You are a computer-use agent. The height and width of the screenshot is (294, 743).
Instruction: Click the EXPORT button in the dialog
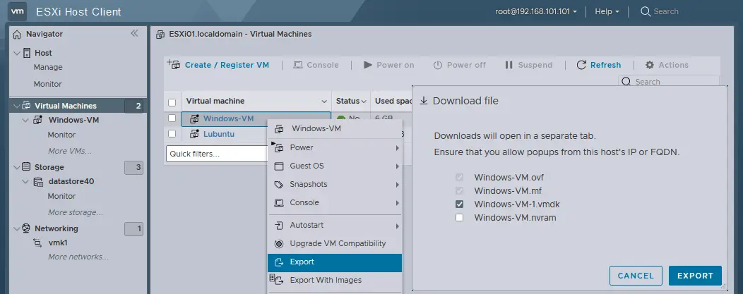click(695, 276)
